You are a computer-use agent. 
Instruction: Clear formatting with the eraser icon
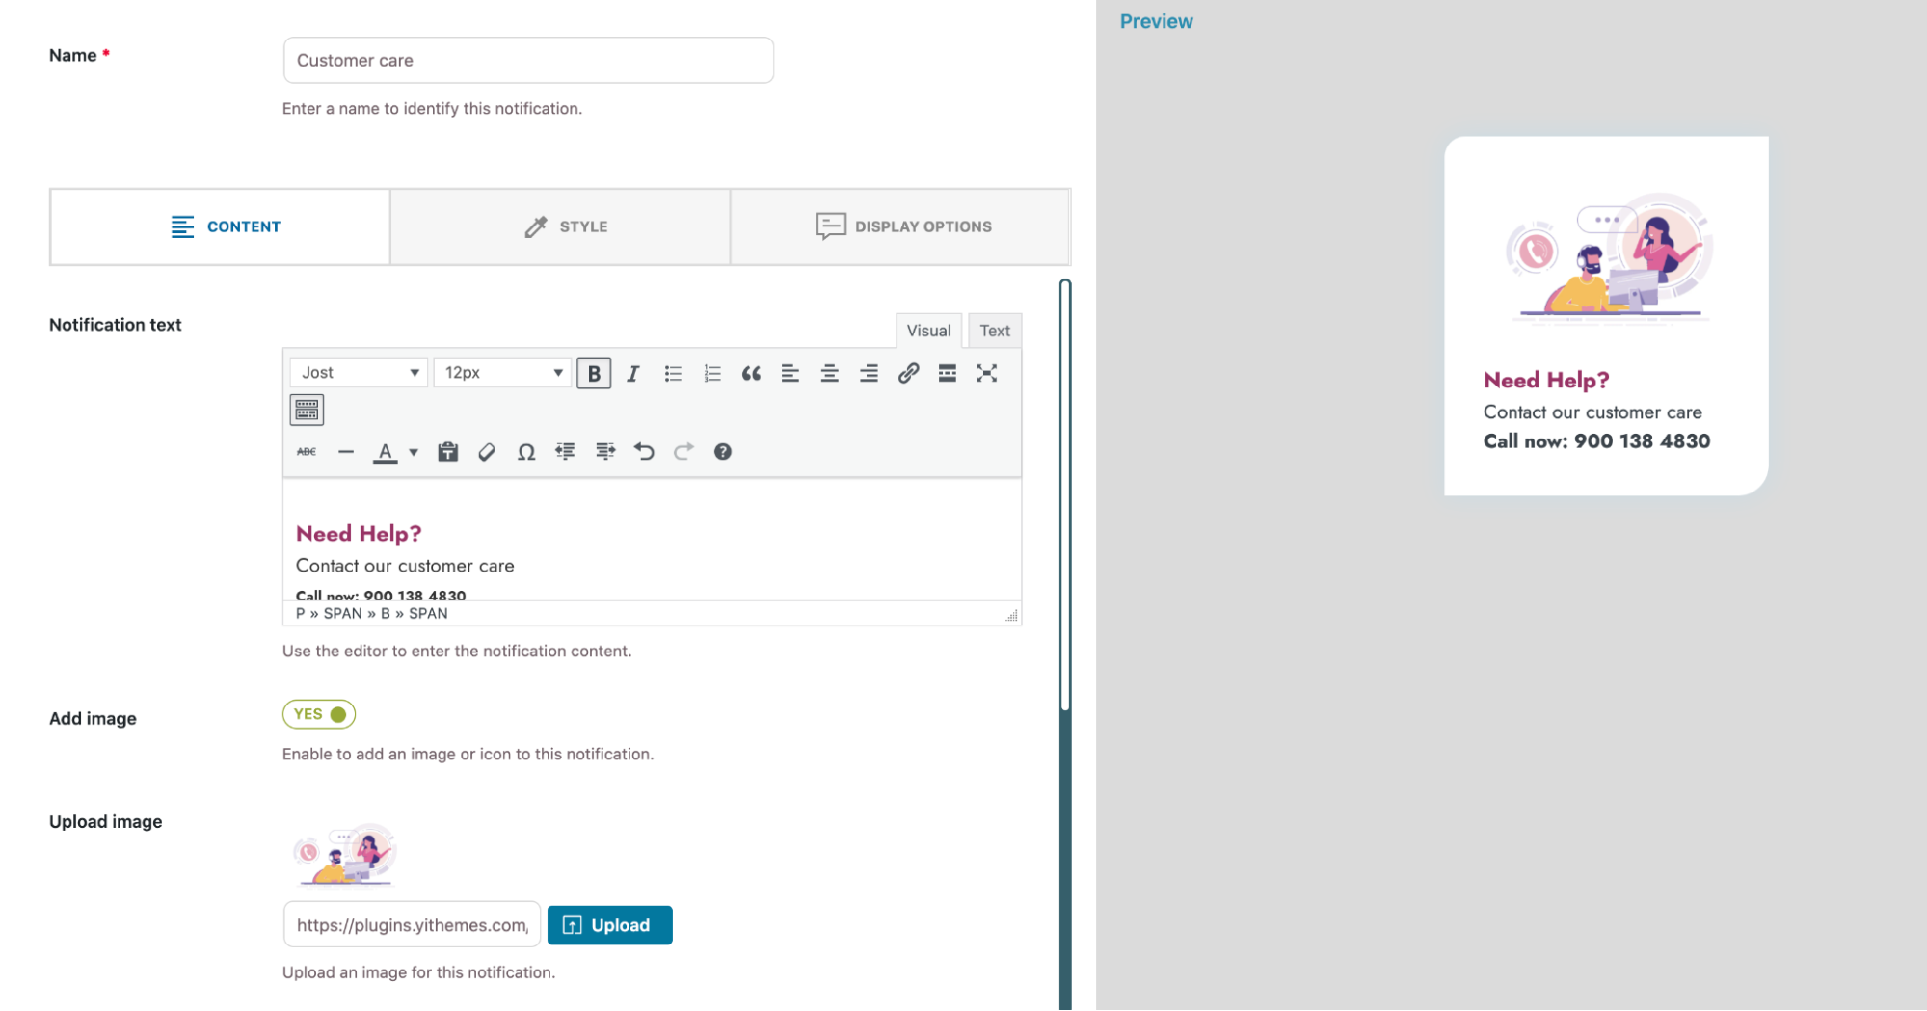487,452
